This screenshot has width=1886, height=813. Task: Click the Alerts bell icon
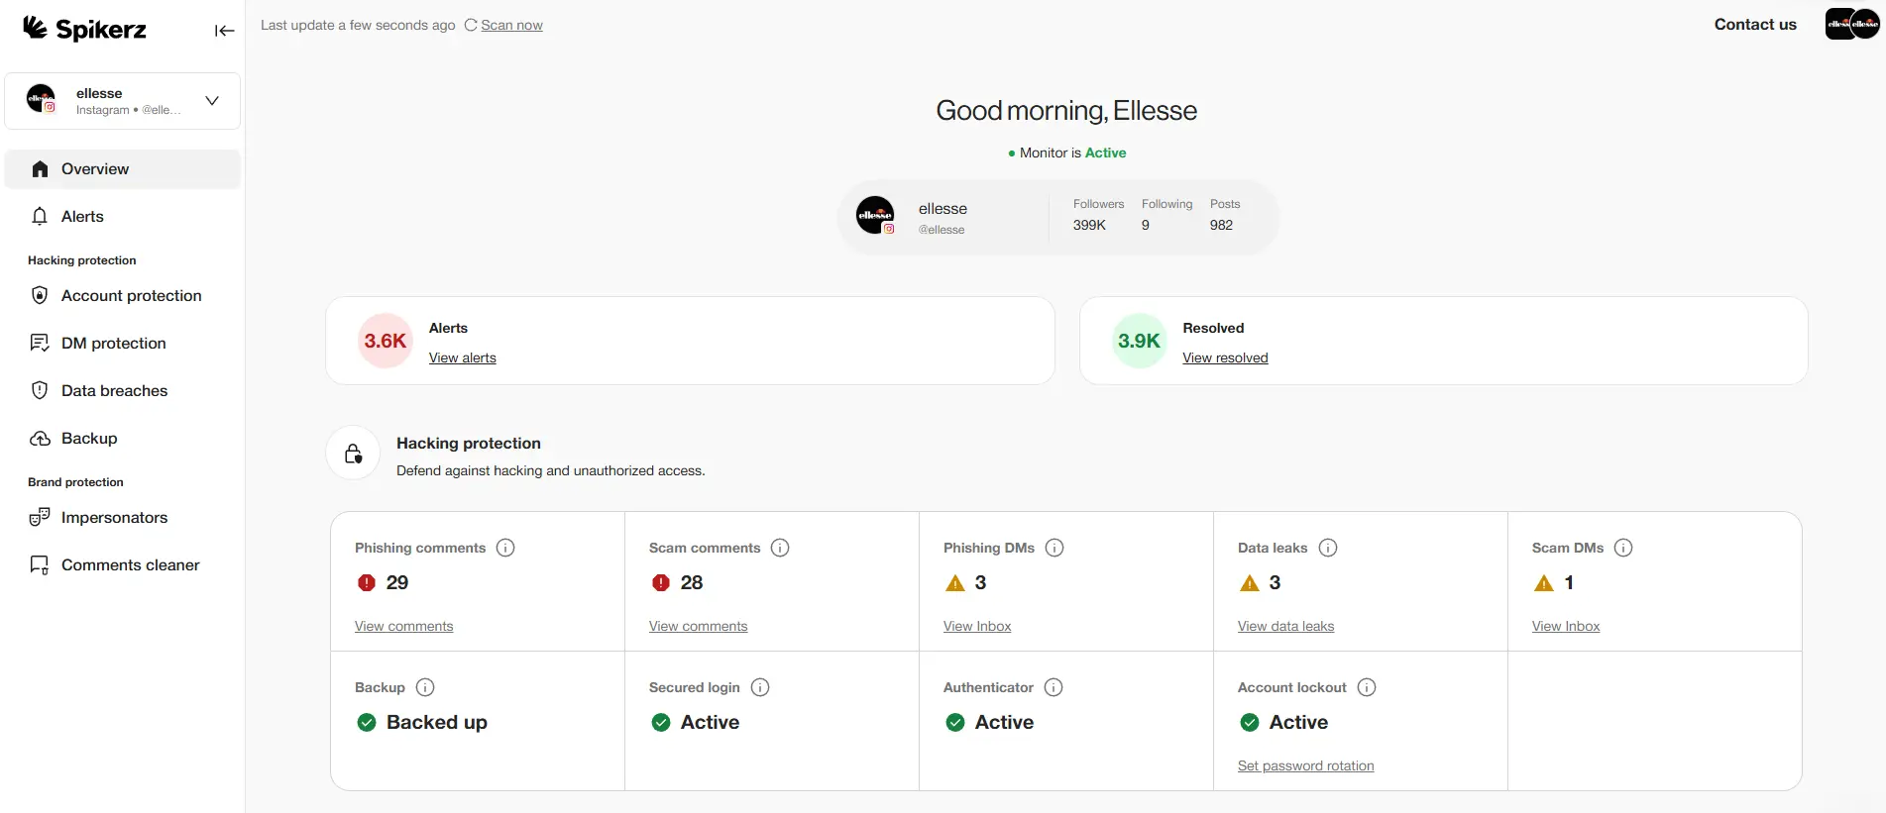40,217
